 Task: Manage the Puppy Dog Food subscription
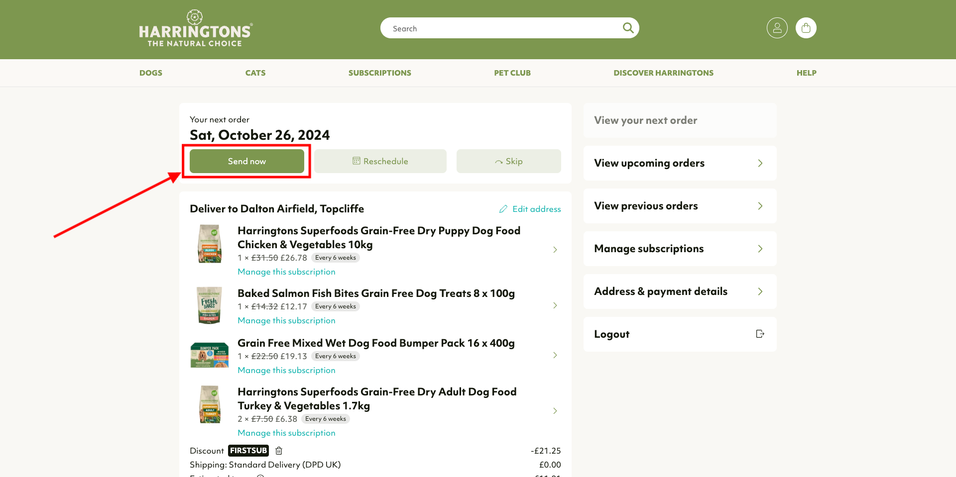pos(287,272)
